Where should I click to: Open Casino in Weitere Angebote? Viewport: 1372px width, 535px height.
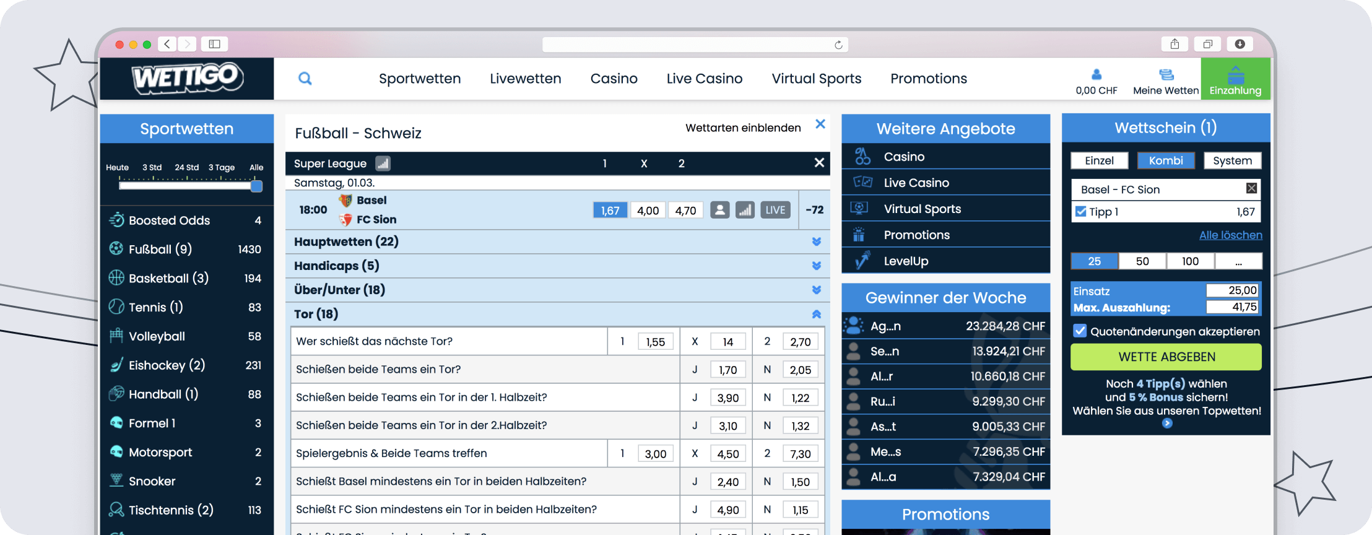[x=945, y=157]
